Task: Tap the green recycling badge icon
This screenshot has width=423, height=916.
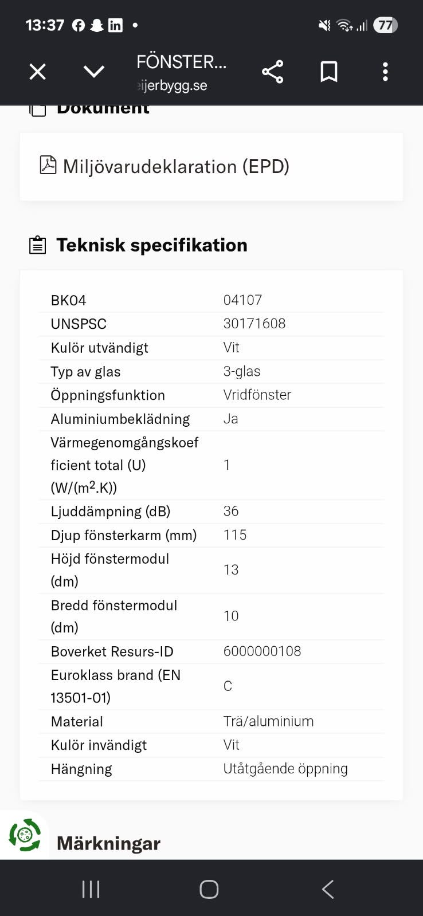Action: coord(25,835)
